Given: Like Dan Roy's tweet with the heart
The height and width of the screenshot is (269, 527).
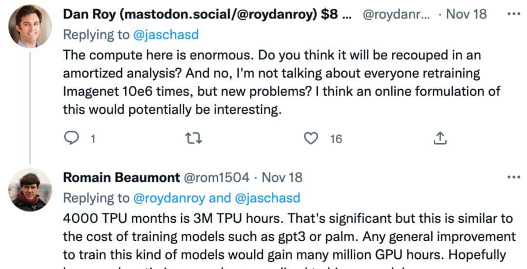Looking at the screenshot, I should [310, 139].
